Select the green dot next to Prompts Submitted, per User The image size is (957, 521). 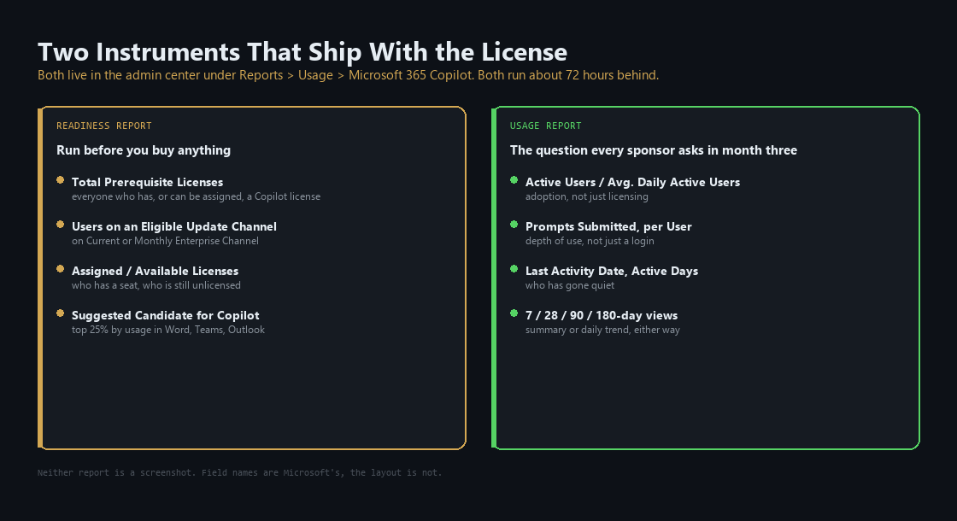pyautogui.click(x=514, y=225)
